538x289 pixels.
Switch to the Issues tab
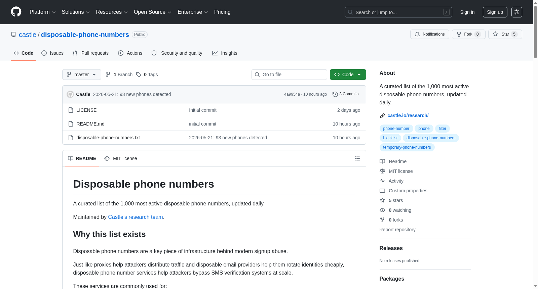click(52, 53)
